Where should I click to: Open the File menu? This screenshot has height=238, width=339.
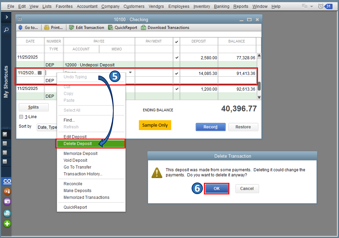(11, 6)
